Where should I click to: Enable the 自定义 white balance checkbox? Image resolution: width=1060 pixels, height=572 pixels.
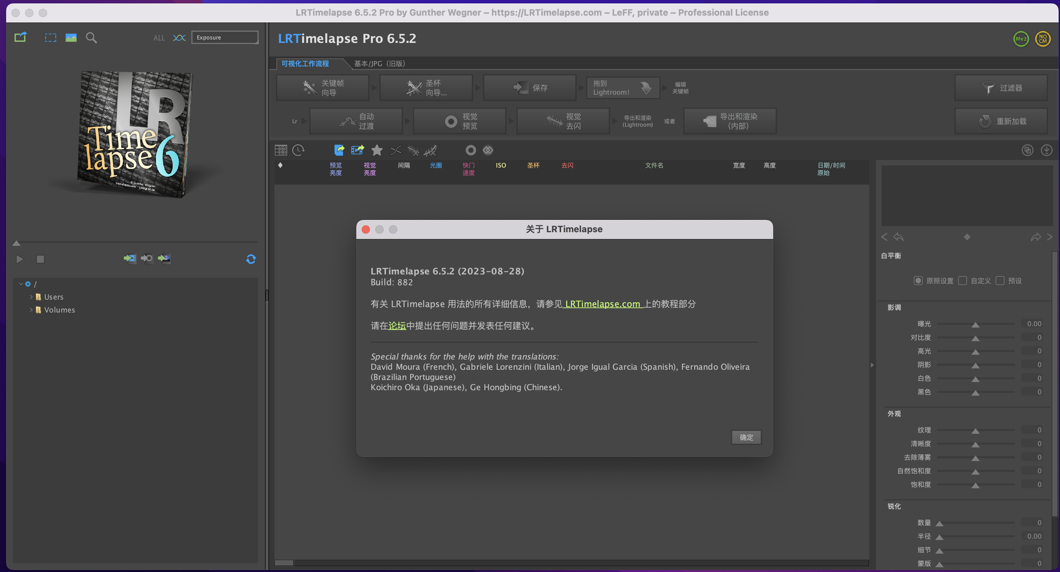[963, 281]
